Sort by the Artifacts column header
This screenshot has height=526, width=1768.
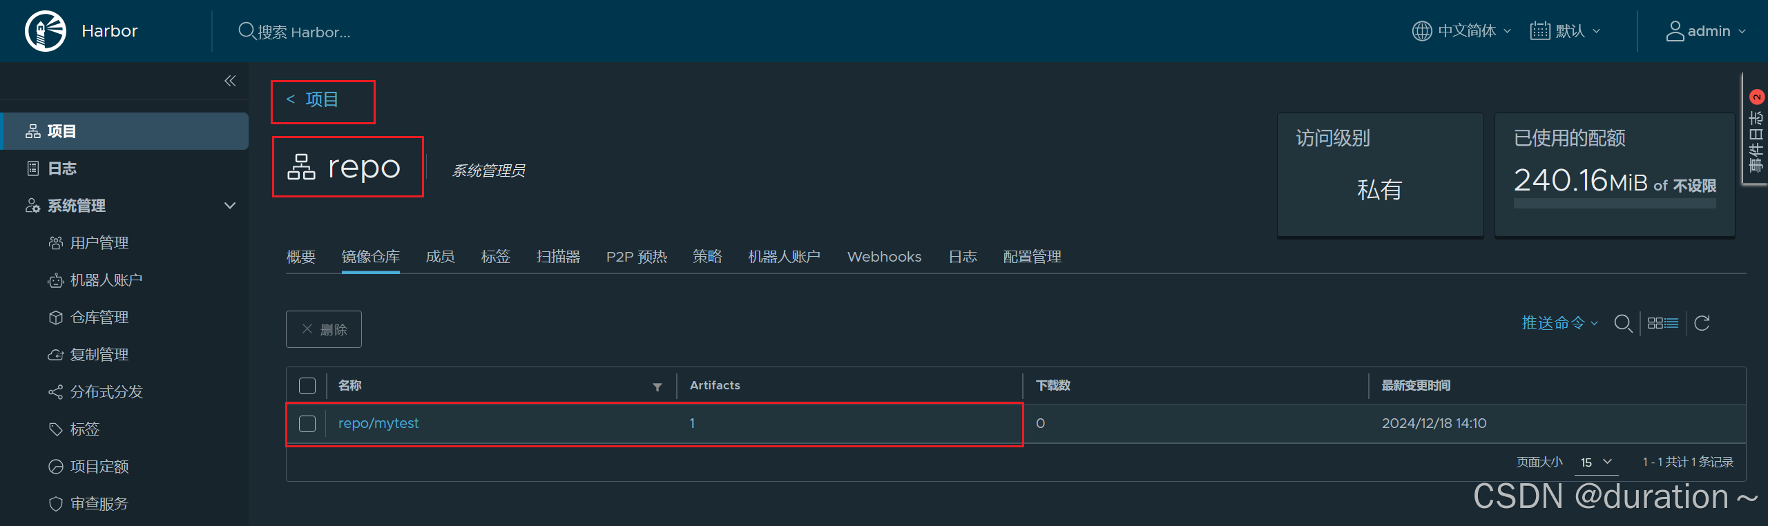[715, 385]
